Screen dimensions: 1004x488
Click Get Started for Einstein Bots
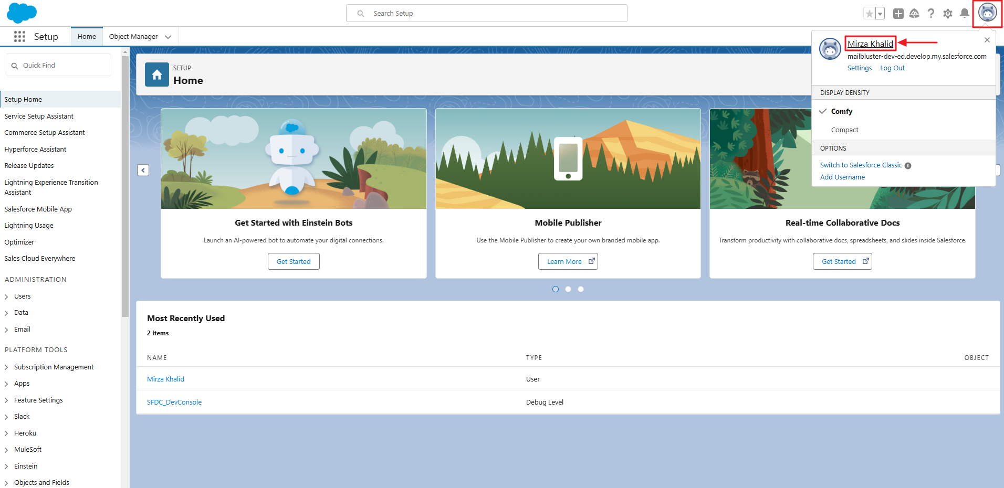294,261
